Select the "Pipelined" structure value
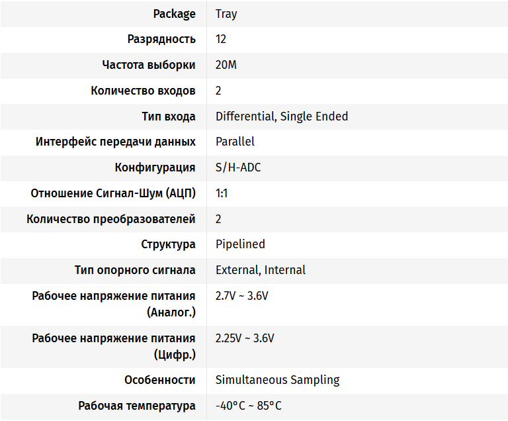Screen dimensions: 508x421 (x=240, y=244)
